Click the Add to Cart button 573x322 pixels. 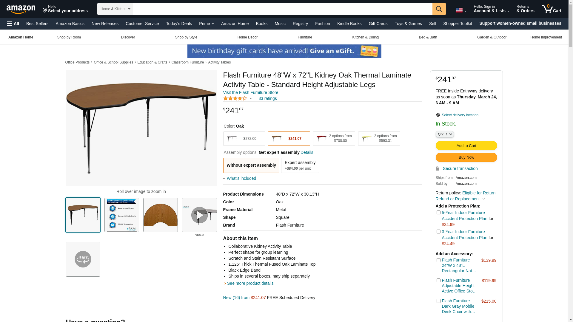click(466, 146)
